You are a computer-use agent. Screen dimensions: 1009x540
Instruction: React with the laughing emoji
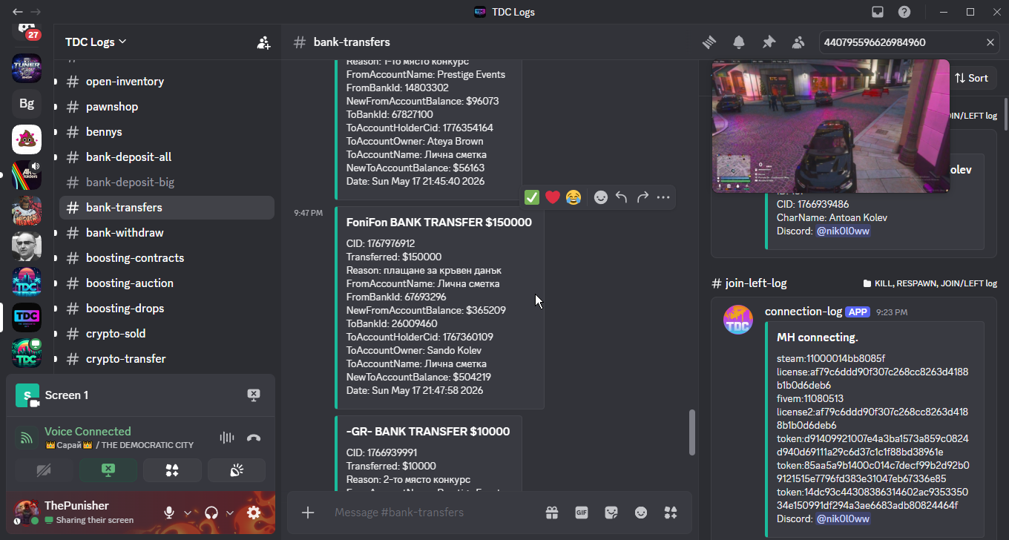coord(573,197)
